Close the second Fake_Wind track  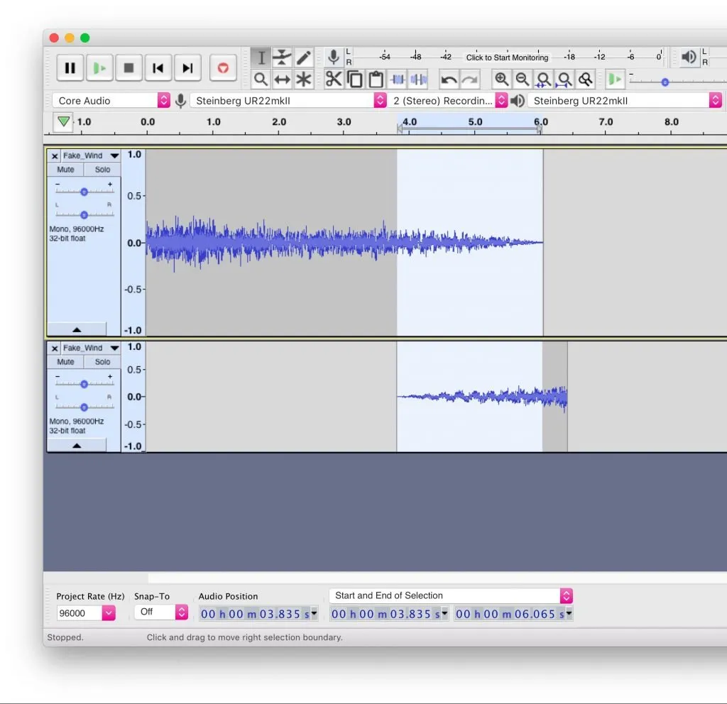55,348
